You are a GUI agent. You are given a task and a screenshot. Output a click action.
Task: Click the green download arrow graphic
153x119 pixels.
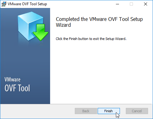click(x=40, y=32)
